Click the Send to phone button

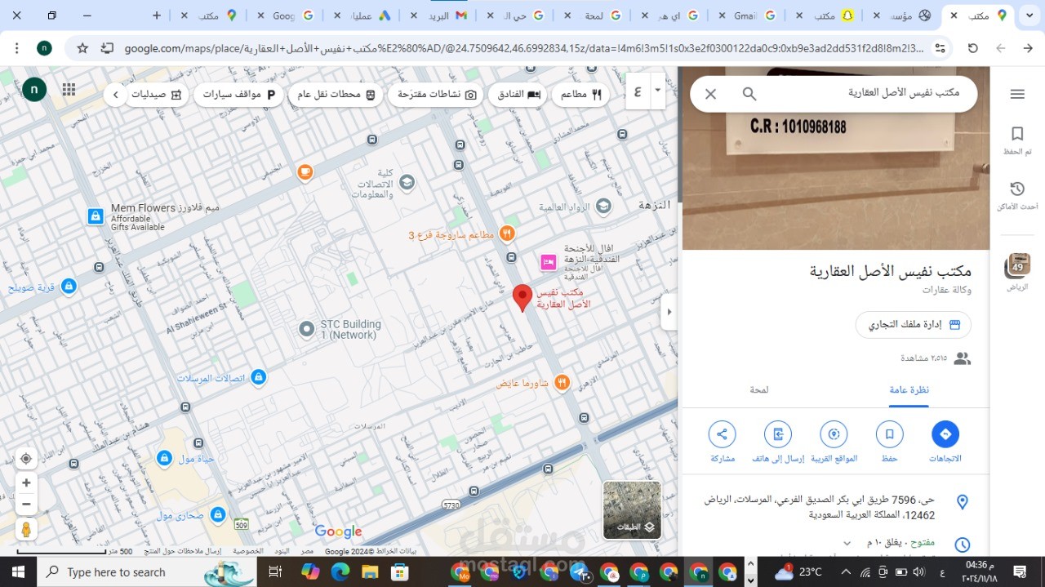point(778,441)
